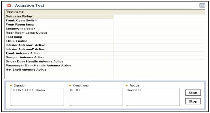Click the Start button
The width and height of the screenshot is (210, 113).
[x=193, y=93]
